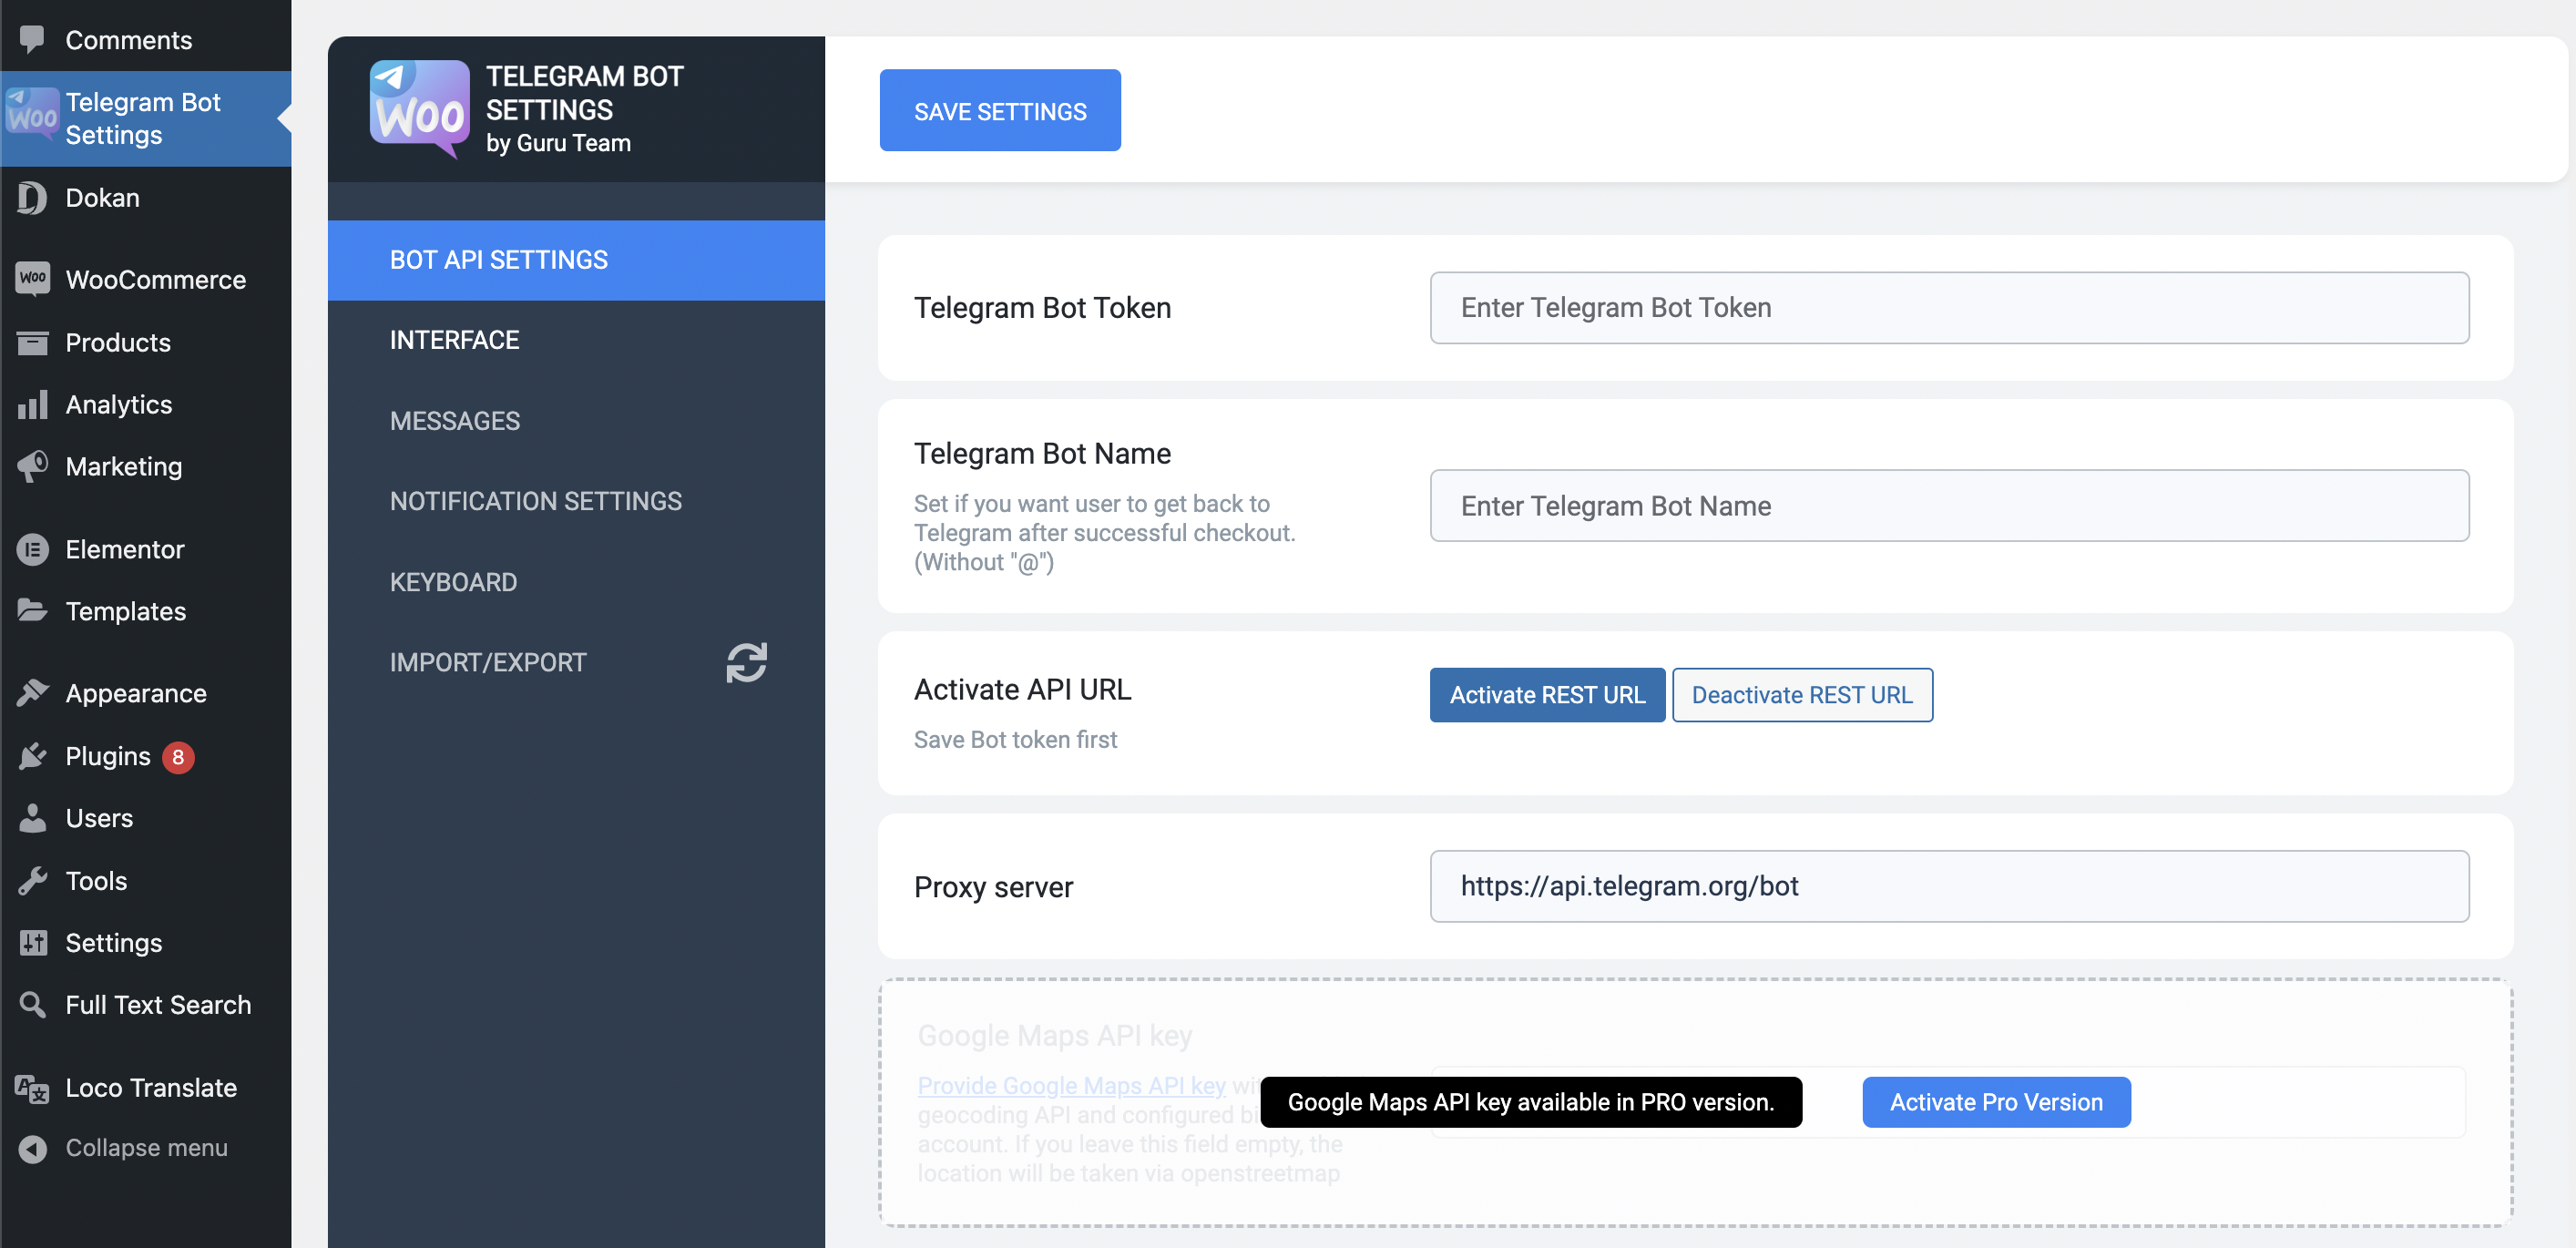
Task: Click the 'Google Maps API key available in PRO version.' tooltip
Action: tap(1531, 1102)
